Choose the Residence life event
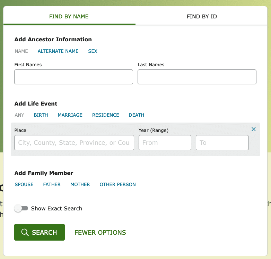Image resolution: width=271 pixels, height=259 pixels. click(106, 115)
